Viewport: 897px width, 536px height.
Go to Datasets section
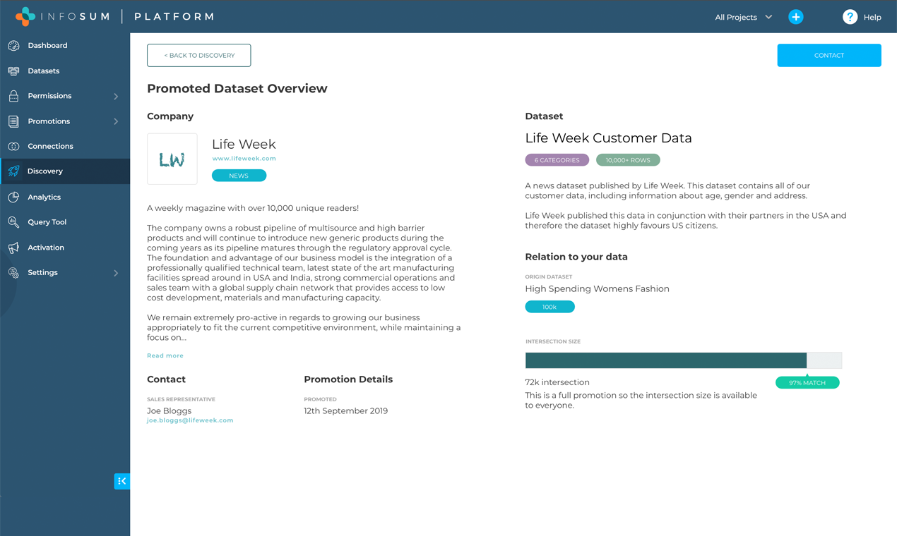click(x=65, y=71)
